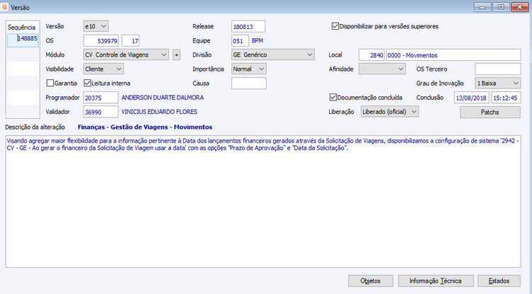Expand Grau de Inovação dropdown
The image size is (532, 294).
(x=498, y=83)
